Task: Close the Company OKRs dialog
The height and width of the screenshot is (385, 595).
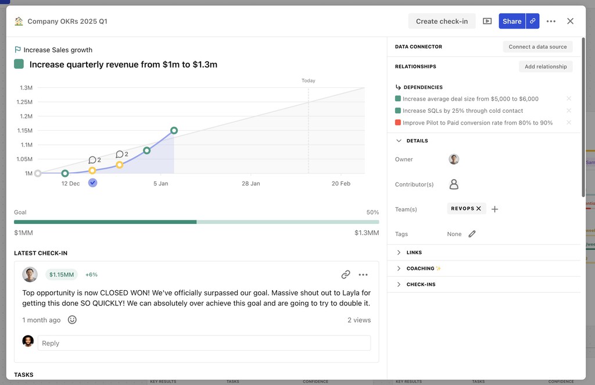Action: pyautogui.click(x=570, y=22)
